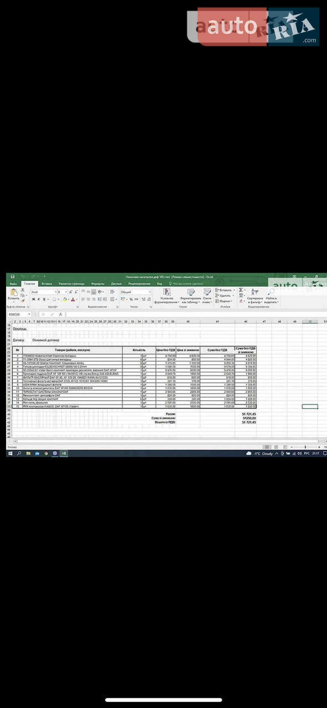Click the Формат cells button
The height and width of the screenshot is (708, 327).
pyautogui.click(x=224, y=301)
